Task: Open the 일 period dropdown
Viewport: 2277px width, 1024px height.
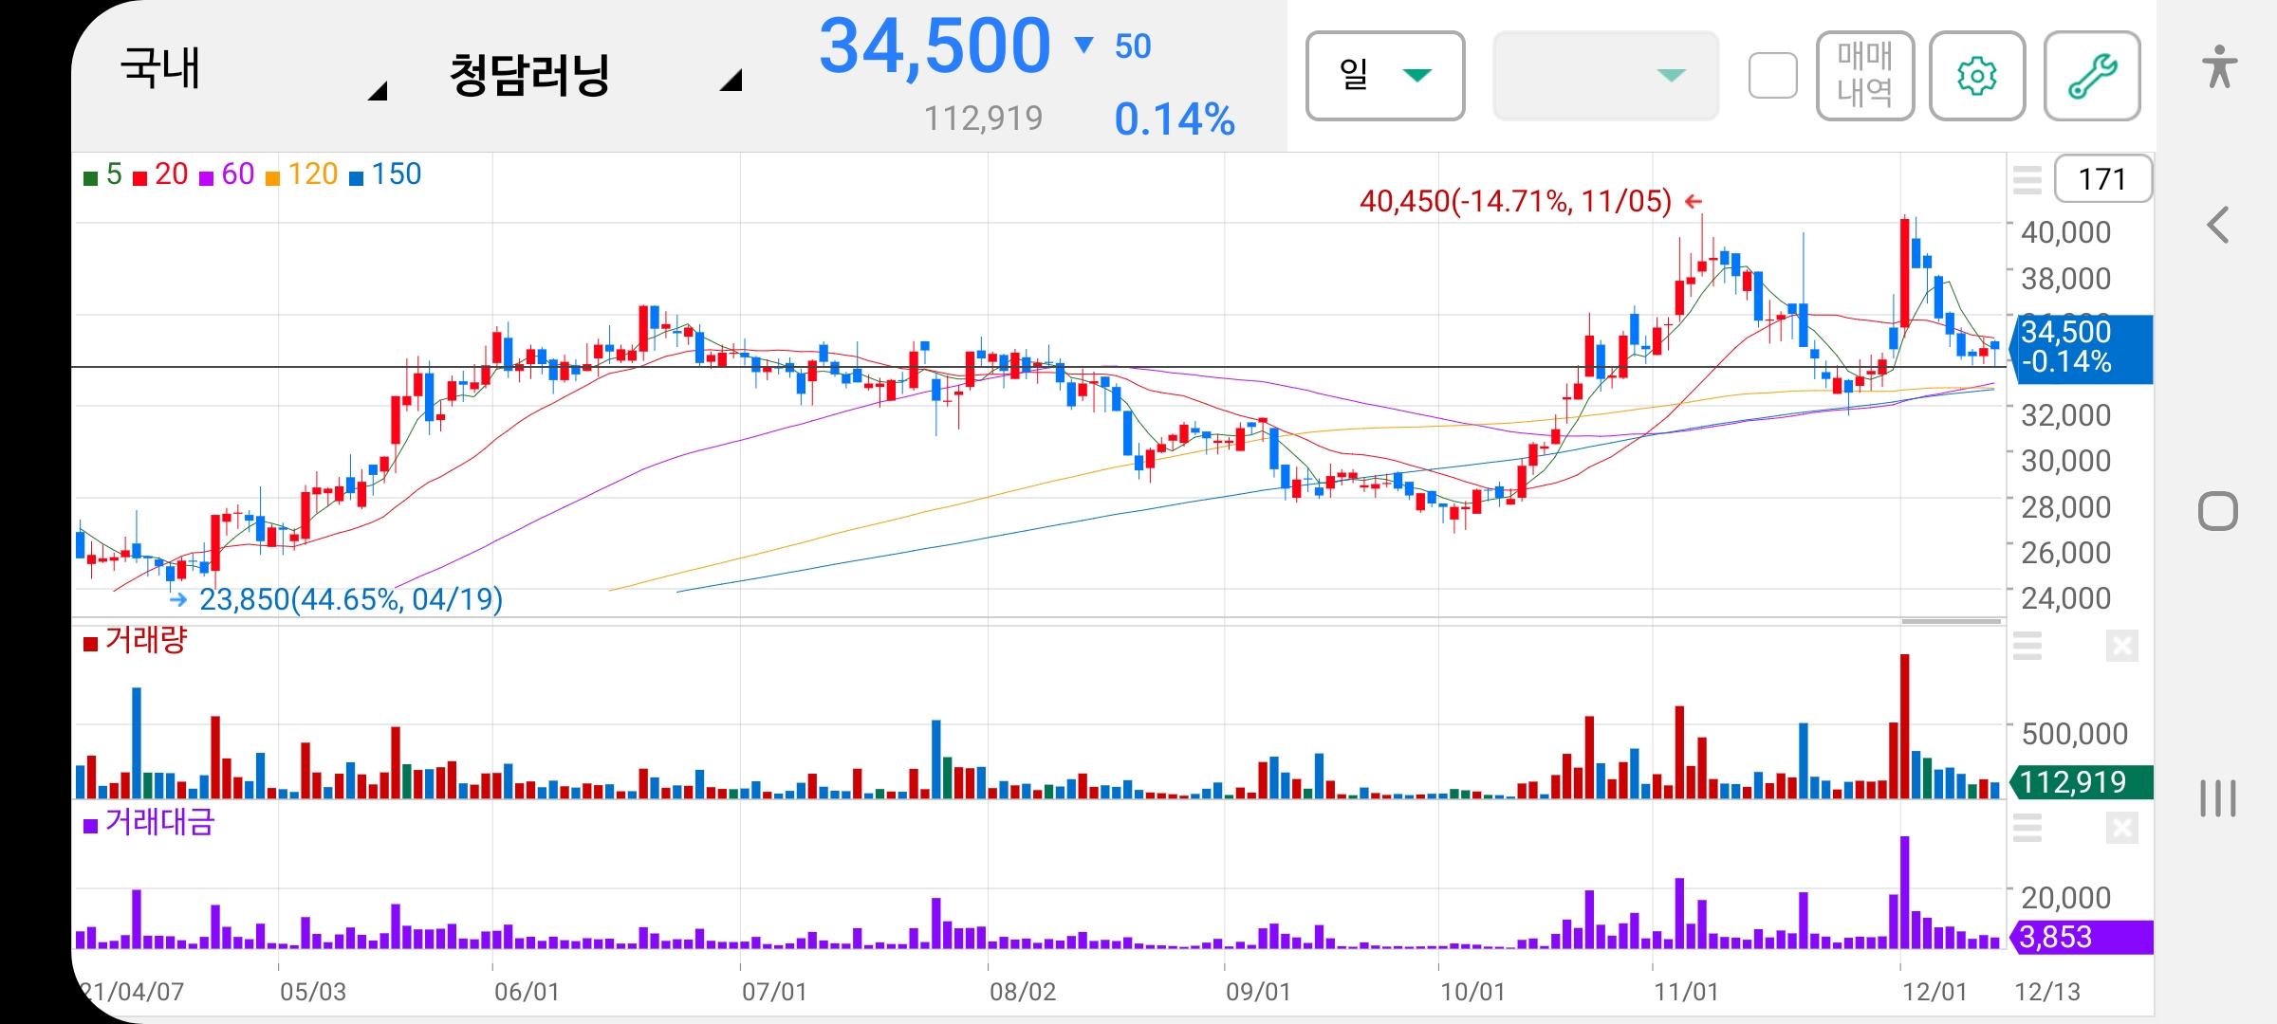Action: coord(1385,76)
